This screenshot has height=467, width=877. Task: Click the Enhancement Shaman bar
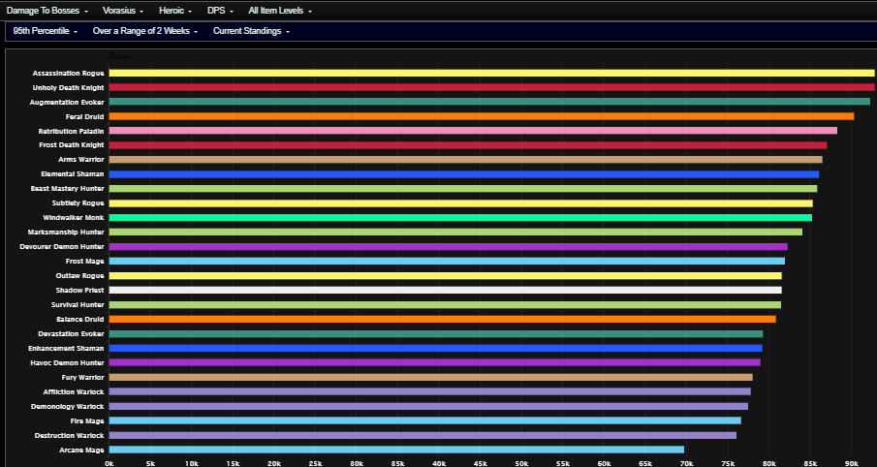point(436,349)
